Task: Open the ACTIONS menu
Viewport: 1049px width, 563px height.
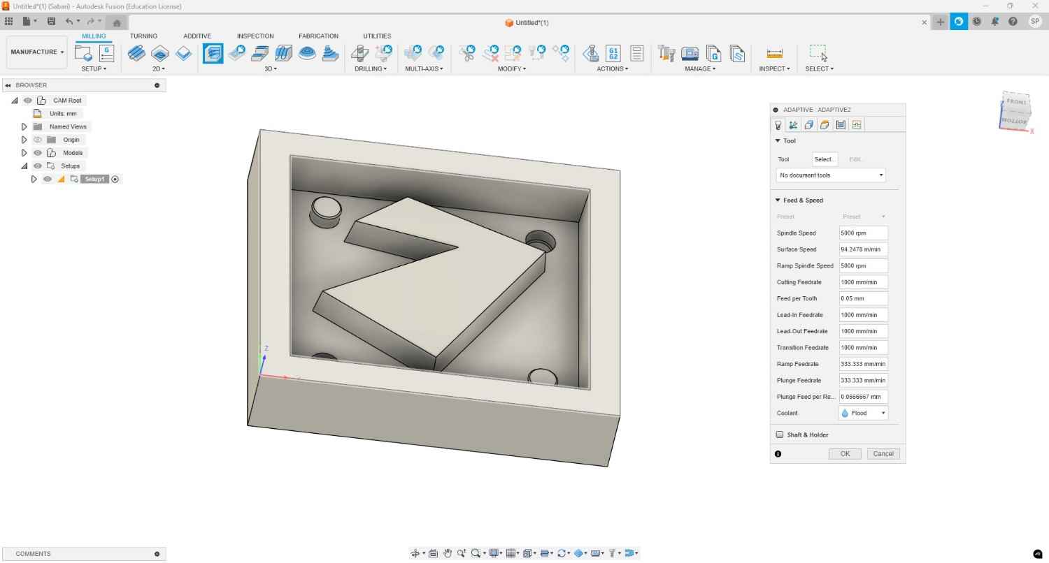Action: tap(613, 68)
